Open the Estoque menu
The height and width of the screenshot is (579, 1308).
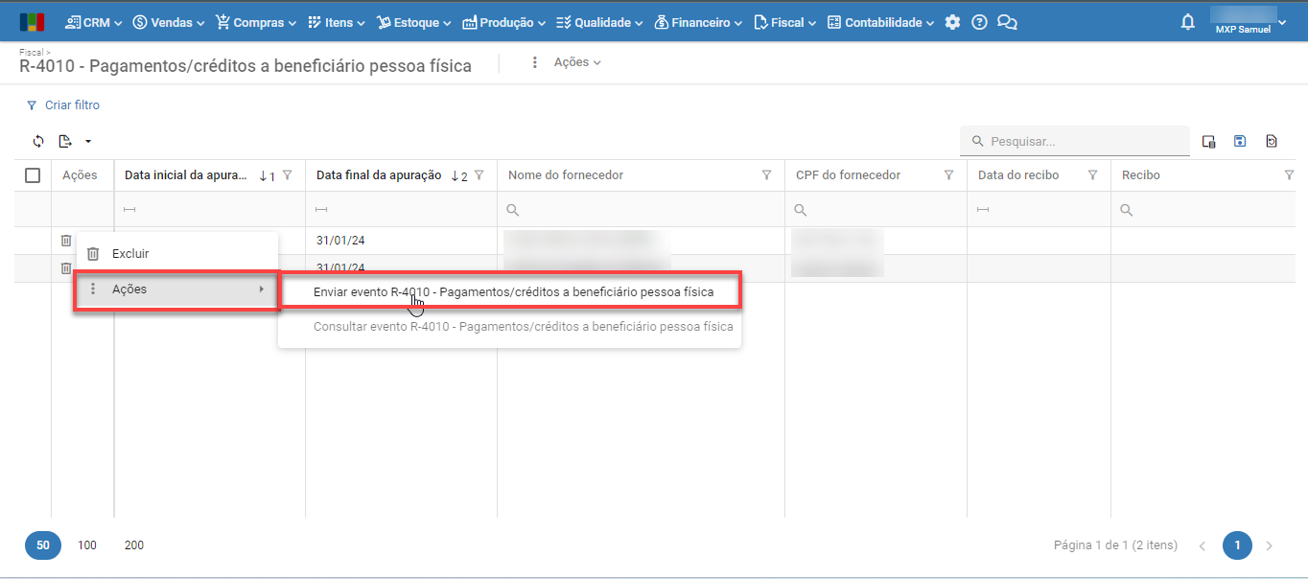point(414,22)
